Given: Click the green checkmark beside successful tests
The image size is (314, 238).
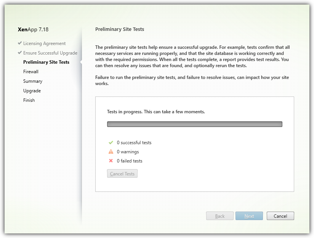Looking at the screenshot, I should (111, 143).
